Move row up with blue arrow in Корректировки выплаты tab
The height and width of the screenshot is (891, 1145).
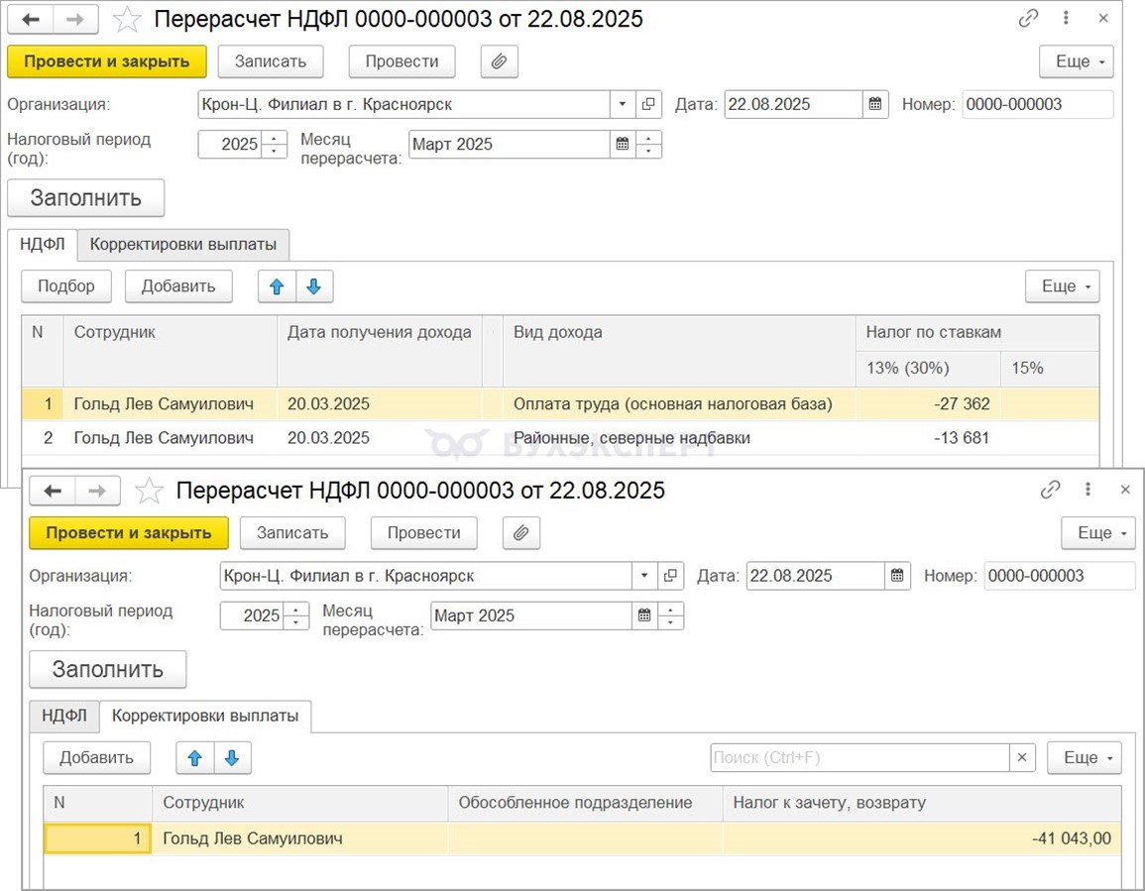[x=195, y=758]
